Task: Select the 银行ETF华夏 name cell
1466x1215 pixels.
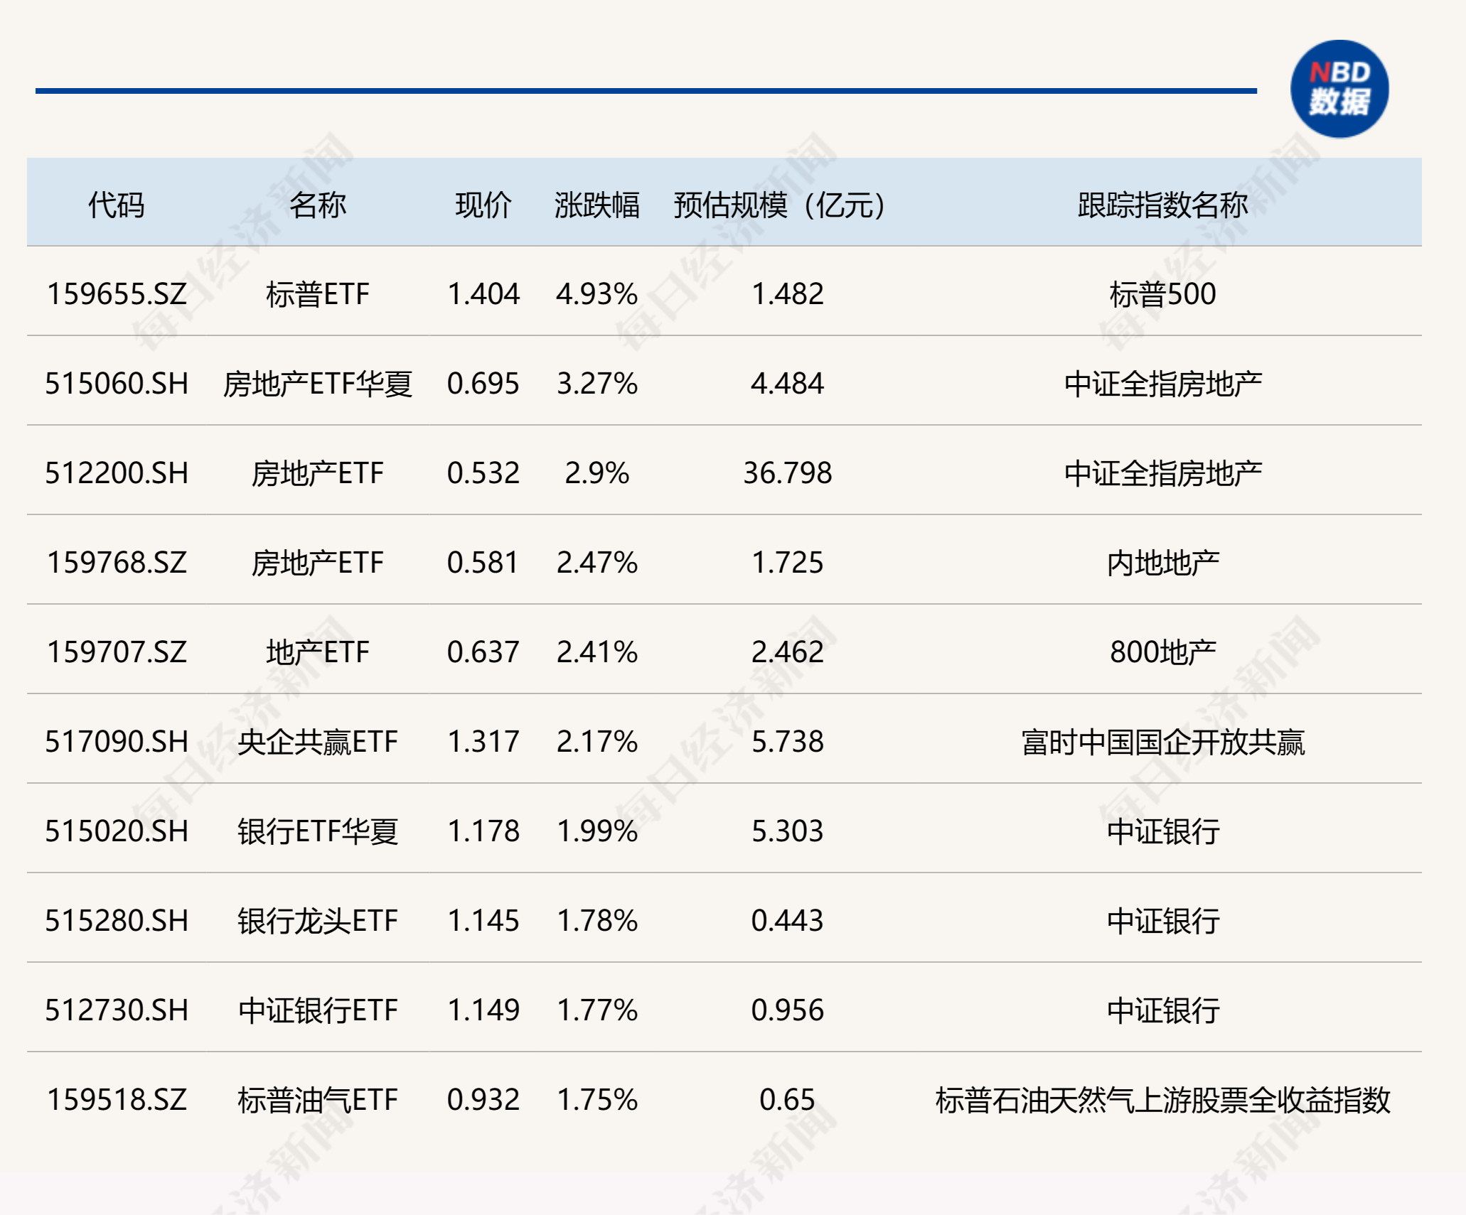Action: pyautogui.click(x=318, y=831)
